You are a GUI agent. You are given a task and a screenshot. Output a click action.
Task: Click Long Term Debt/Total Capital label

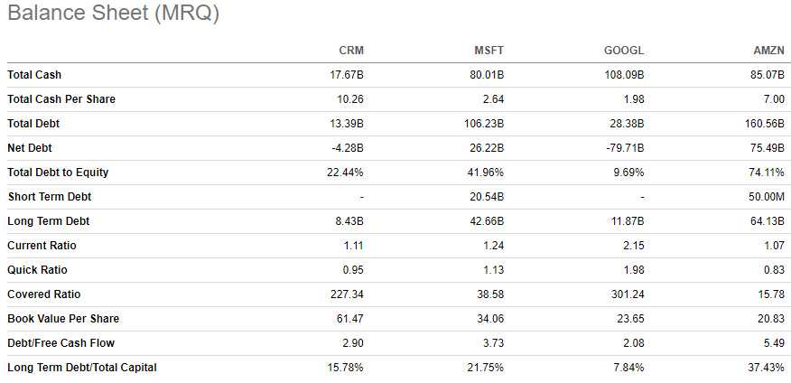[82, 368]
